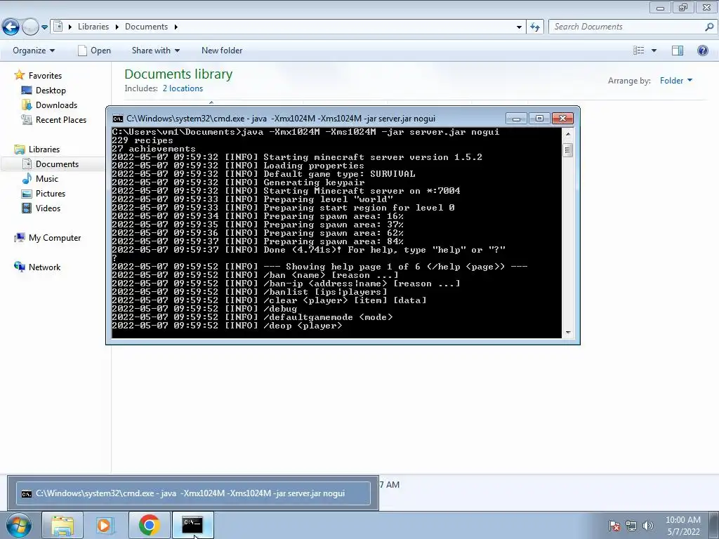Open the view options dropdown arrow
The image size is (719, 539).
point(654,51)
